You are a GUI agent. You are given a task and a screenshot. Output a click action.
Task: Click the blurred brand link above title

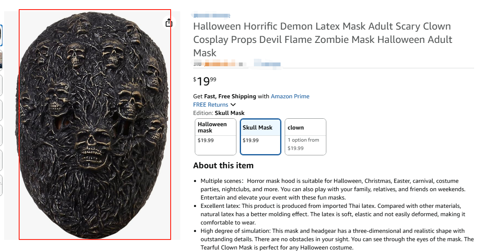211,15
